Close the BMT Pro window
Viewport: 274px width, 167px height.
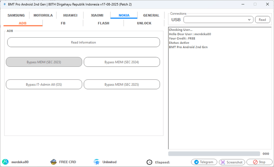pyautogui.click(x=267, y=4)
